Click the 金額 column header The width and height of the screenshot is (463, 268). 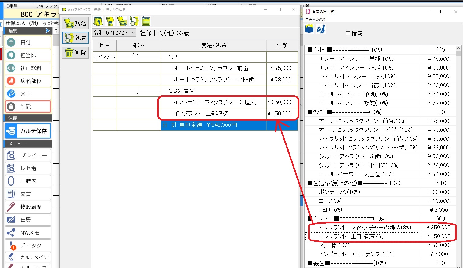click(x=282, y=46)
